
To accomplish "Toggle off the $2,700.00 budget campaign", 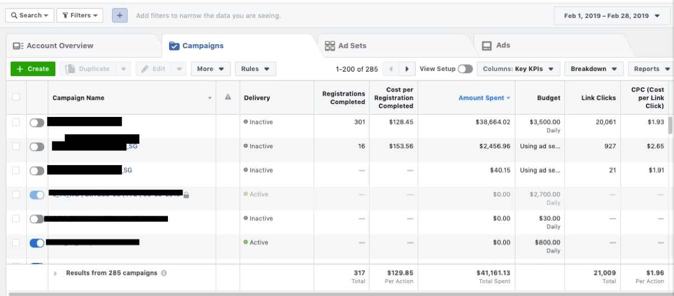I will point(37,195).
